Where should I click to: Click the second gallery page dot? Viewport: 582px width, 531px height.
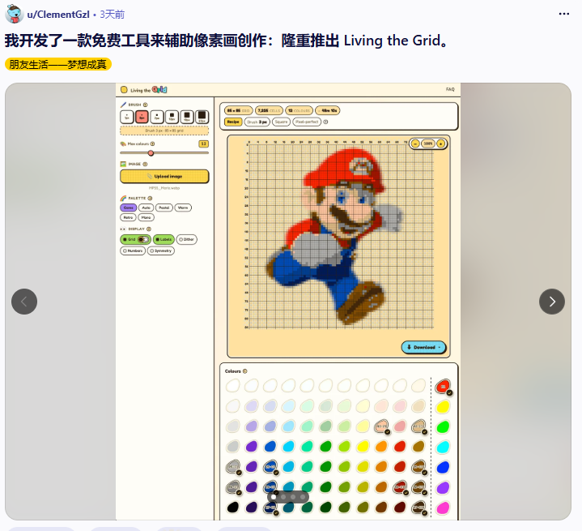coord(283,497)
